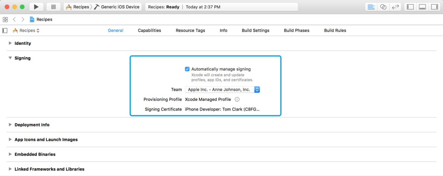Screen dimensions: 443x176
Task: Toggle the Utilities inspector panel
Action: (434, 7)
